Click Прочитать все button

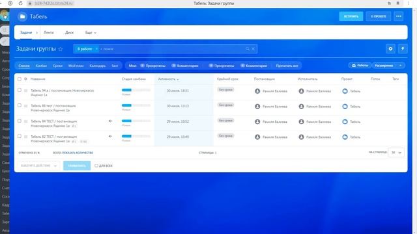coord(287,66)
